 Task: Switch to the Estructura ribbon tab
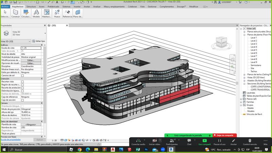point(31,6)
